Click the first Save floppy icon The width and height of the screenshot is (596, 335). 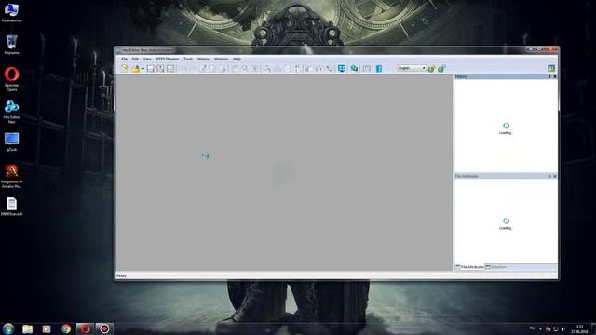coord(151,68)
